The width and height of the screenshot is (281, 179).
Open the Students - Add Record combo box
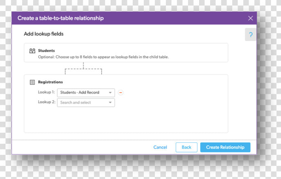click(86, 93)
